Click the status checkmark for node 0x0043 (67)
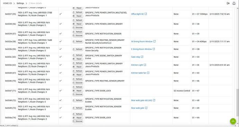239x127 pixels. coord(61,73)
